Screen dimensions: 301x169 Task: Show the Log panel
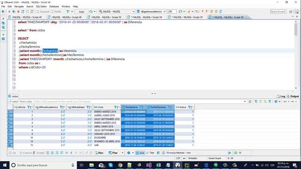(x=281, y=96)
